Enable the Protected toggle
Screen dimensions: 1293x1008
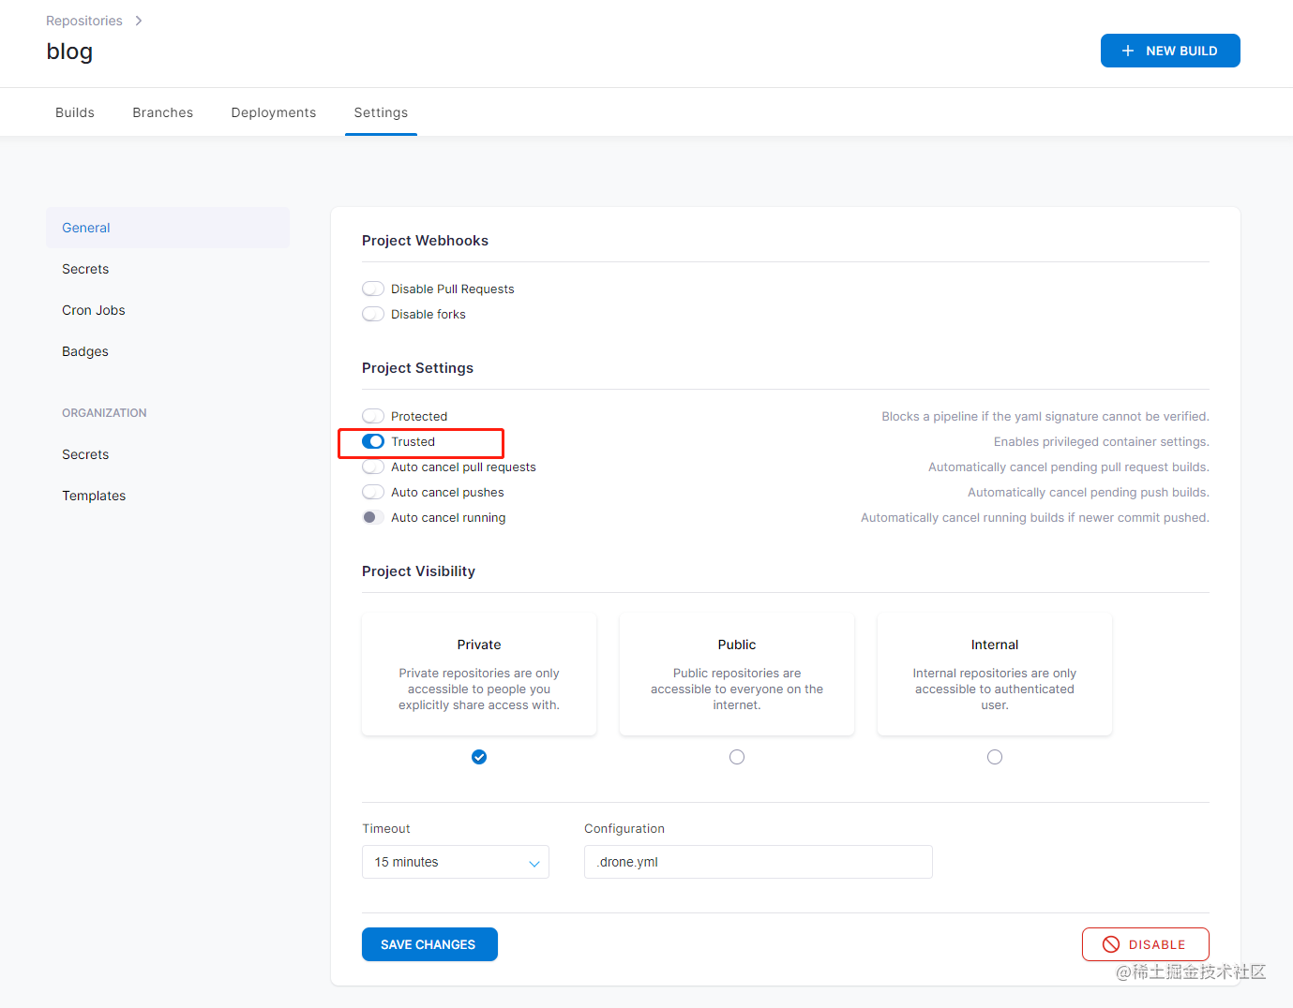pyautogui.click(x=373, y=416)
